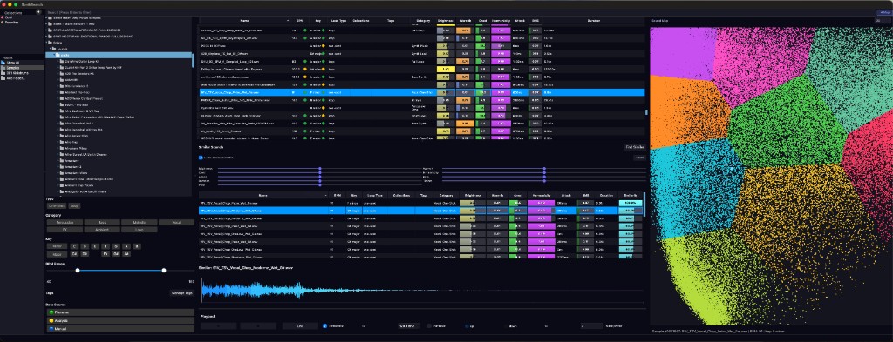The width and height of the screenshot is (893, 342).
Task: Sort top table by Category column
Action: click(423, 21)
